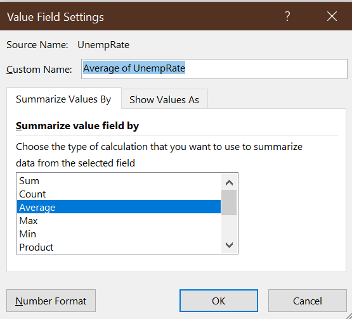Select Count in the calculation list
This screenshot has height=319, width=352.
(119, 194)
